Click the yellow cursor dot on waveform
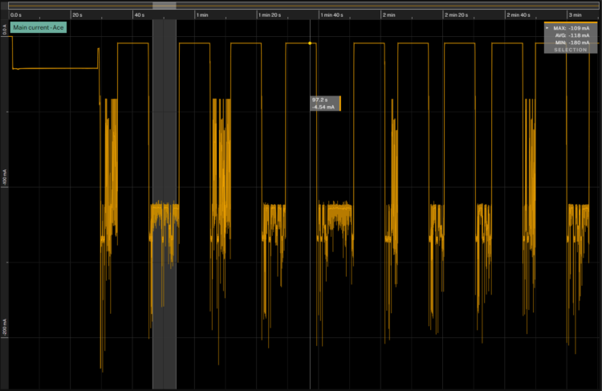Image resolution: width=602 pixels, height=391 pixels. click(310, 43)
